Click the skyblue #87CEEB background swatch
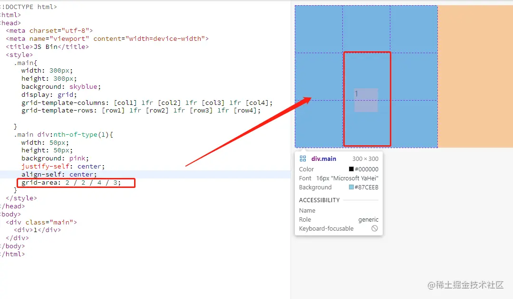The width and height of the screenshot is (513, 299). point(351,187)
